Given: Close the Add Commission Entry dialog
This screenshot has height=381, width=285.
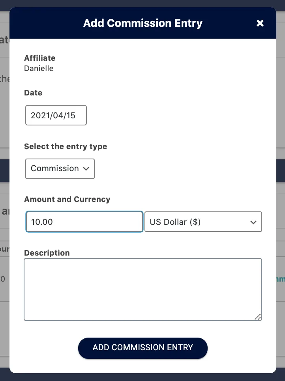Looking at the screenshot, I should (x=260, y=23).
